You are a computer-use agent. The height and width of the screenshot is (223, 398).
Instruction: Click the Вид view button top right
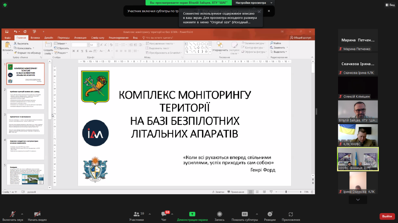click(x=389, y=5)
